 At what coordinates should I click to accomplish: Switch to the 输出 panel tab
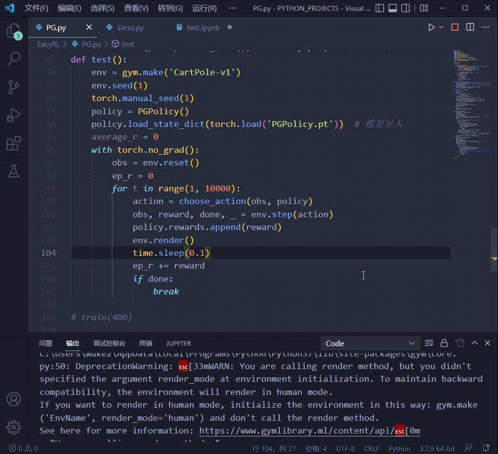72,343
